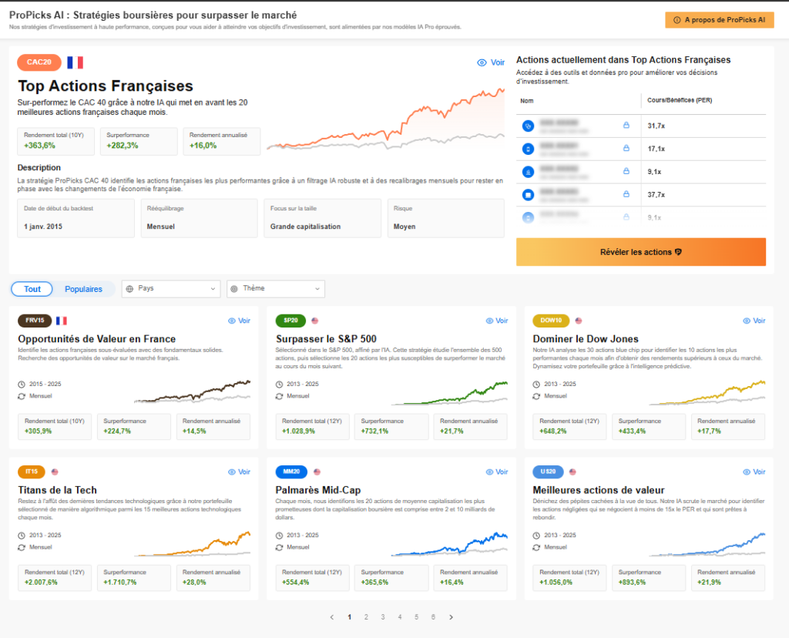Click the blue company logo in the 17,1x row

click(528, 149)
